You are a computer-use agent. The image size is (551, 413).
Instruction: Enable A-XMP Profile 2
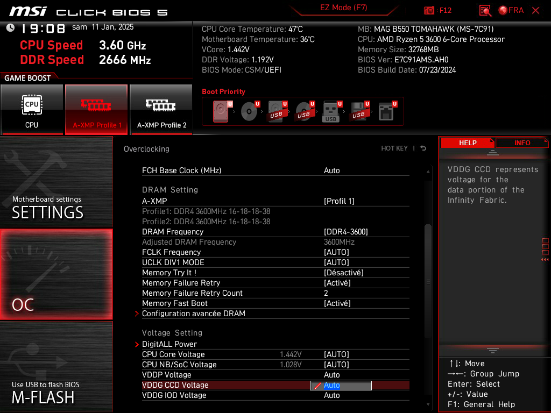(161, 109)
